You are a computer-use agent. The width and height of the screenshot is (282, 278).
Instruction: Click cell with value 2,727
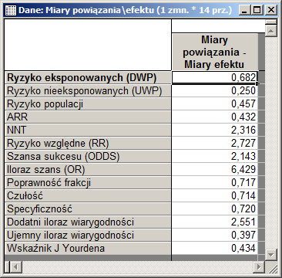pyautogui.click(x=215, y=143)
